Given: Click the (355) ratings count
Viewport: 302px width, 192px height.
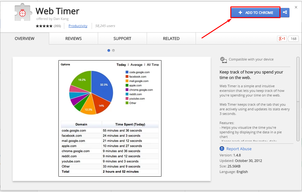Looking at the screenshot, I should [57, 26].
